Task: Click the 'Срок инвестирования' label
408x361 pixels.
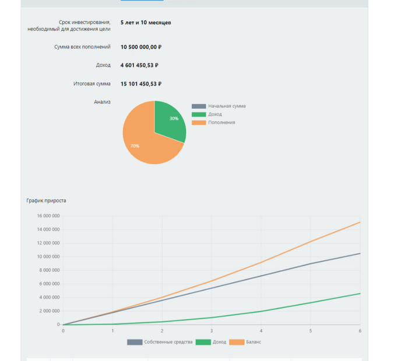Action: (x=85, y=22)
